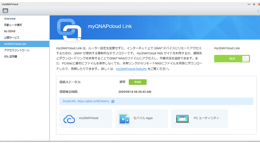
Task: Go to My DDNS section
Action: 10,31
